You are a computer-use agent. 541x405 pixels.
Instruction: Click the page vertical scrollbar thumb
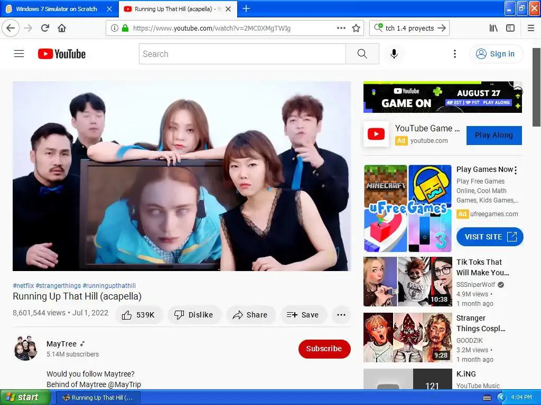pyautogui.click(x=537, y=87)
